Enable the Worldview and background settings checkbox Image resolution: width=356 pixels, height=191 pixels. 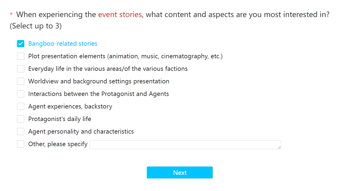coord(21,81)
